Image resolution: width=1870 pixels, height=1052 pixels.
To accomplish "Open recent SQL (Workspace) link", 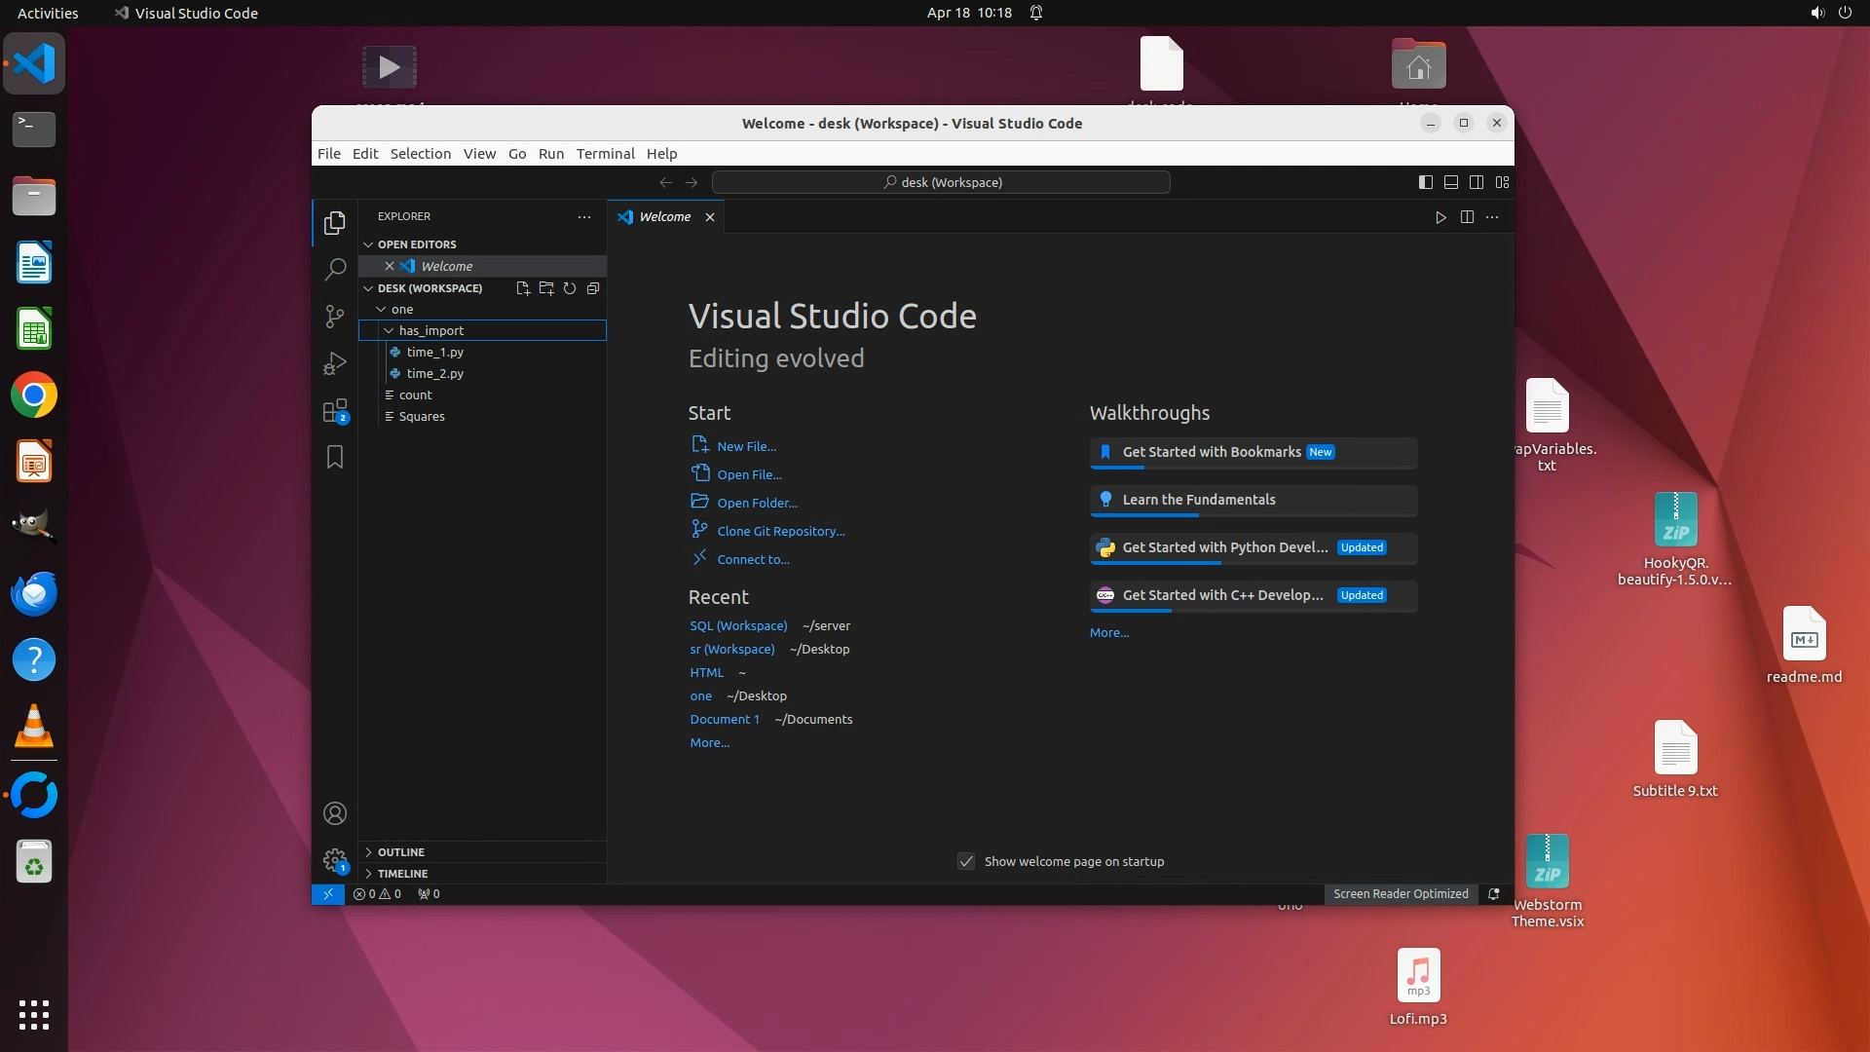I will click(738, 626).
